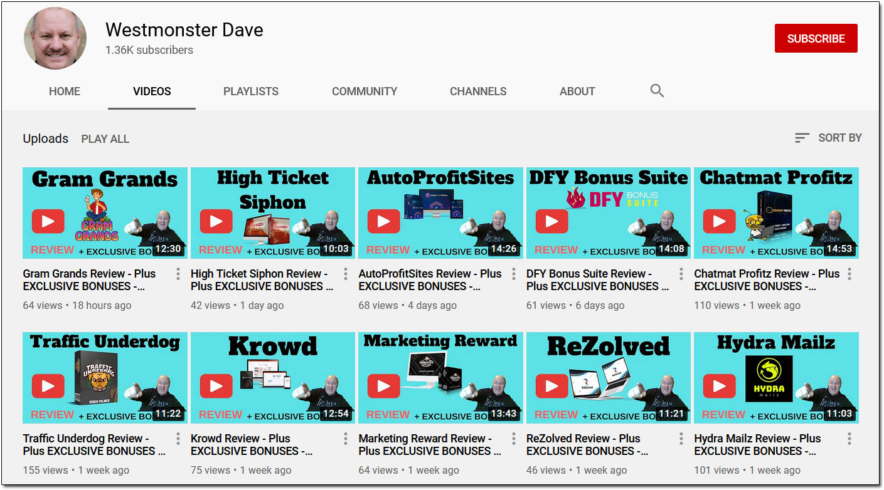Open the Uploads section link
This screenshot has height=490, width=884.
45,138
